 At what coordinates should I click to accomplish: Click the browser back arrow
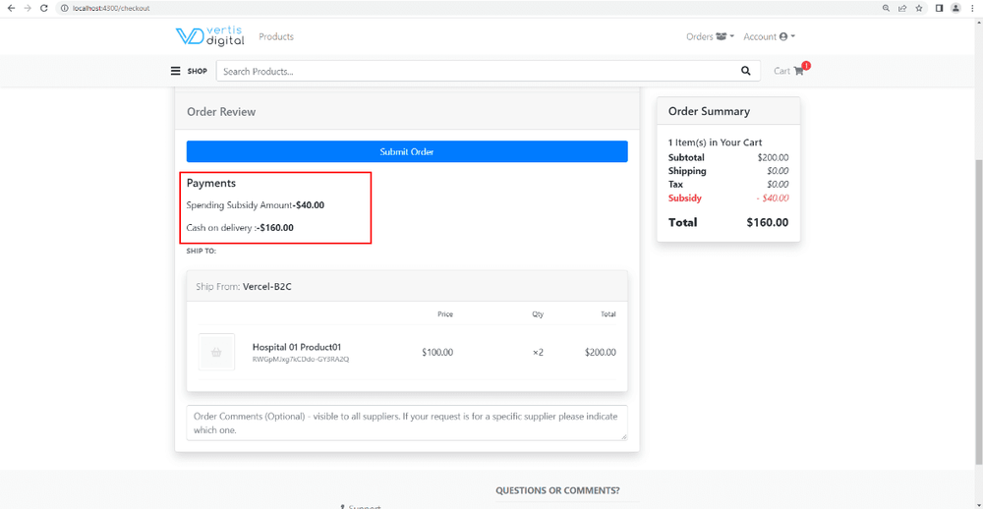[x=11, y=8]
